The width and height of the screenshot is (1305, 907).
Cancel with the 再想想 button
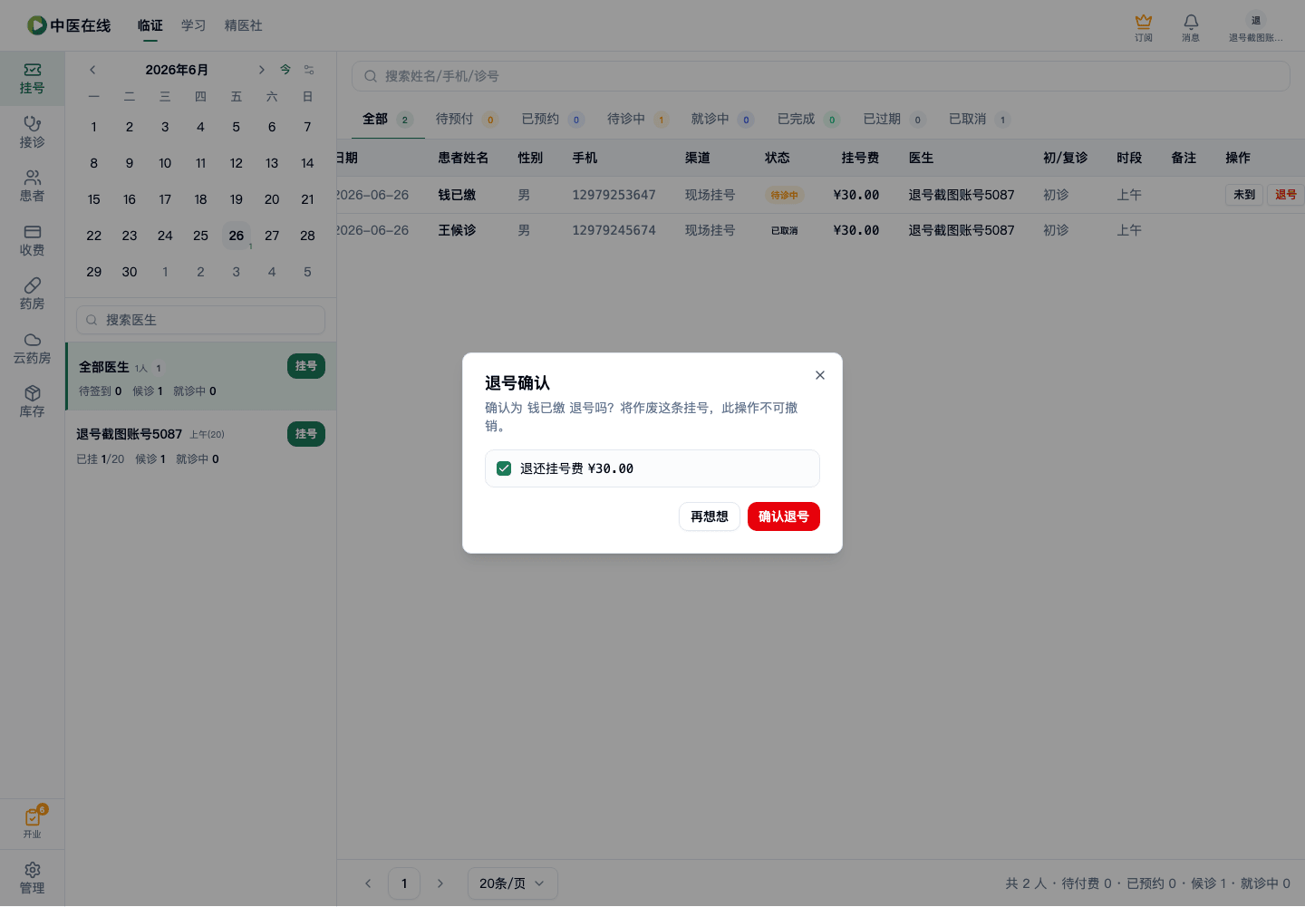pyautogui.click(x=709, y=516)
